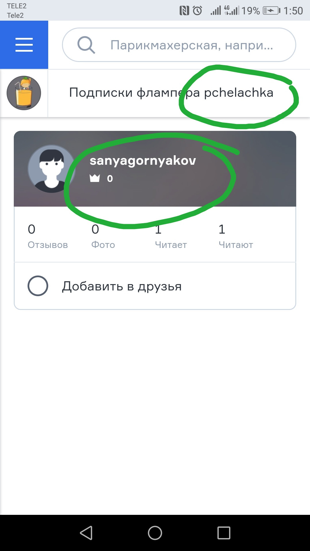View the 0 Отзывов stat
The image size is (310, 551).
pos(48,236)
